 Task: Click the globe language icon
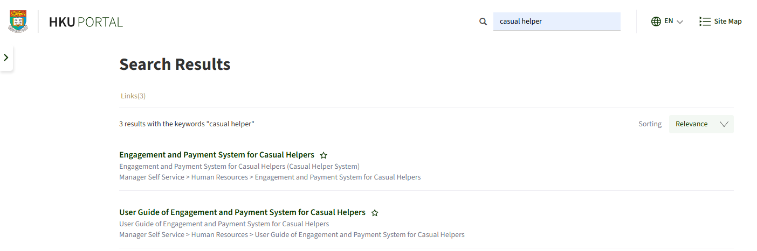coord(656,21)
